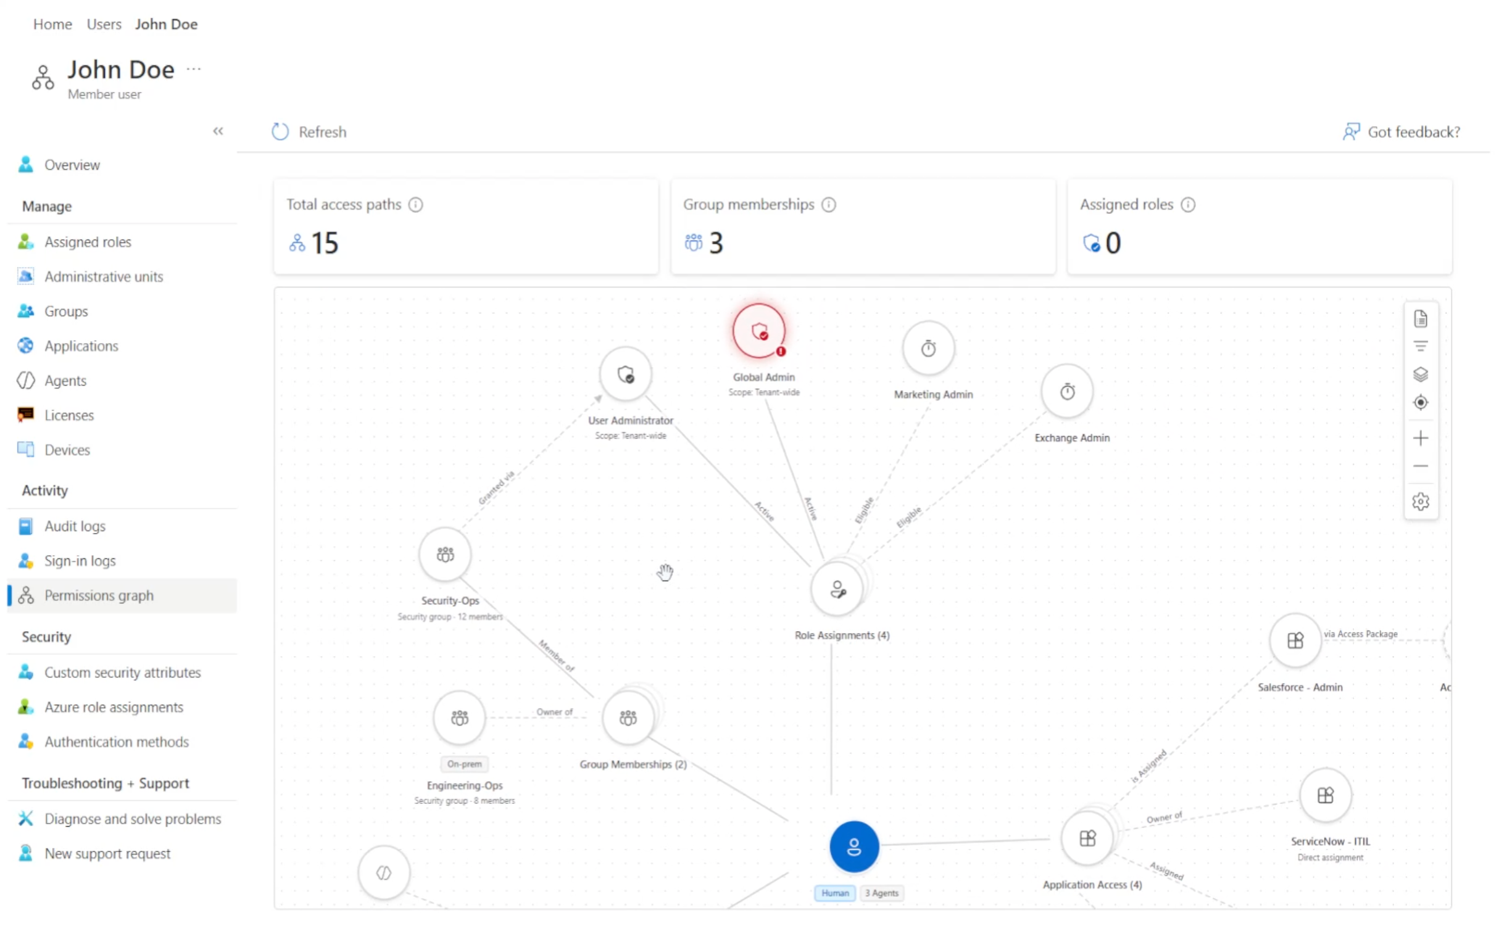Open the ellipsis menu beside John Doe
This screenshot has width=1499, height=939.
(x=193, y=69)
